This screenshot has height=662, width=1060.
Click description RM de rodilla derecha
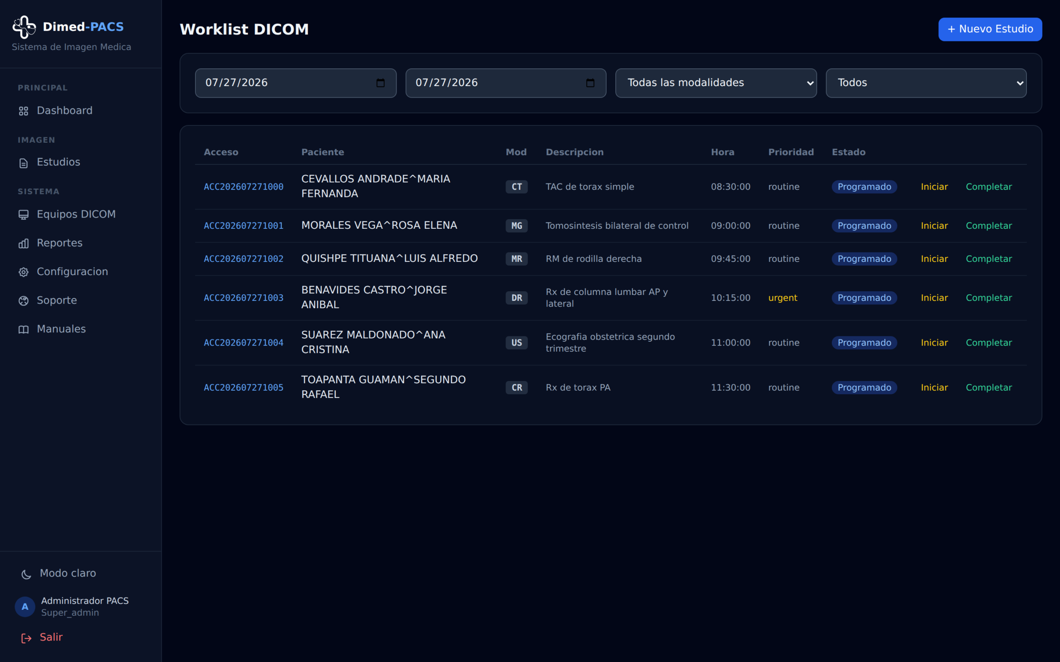(593, 259)
